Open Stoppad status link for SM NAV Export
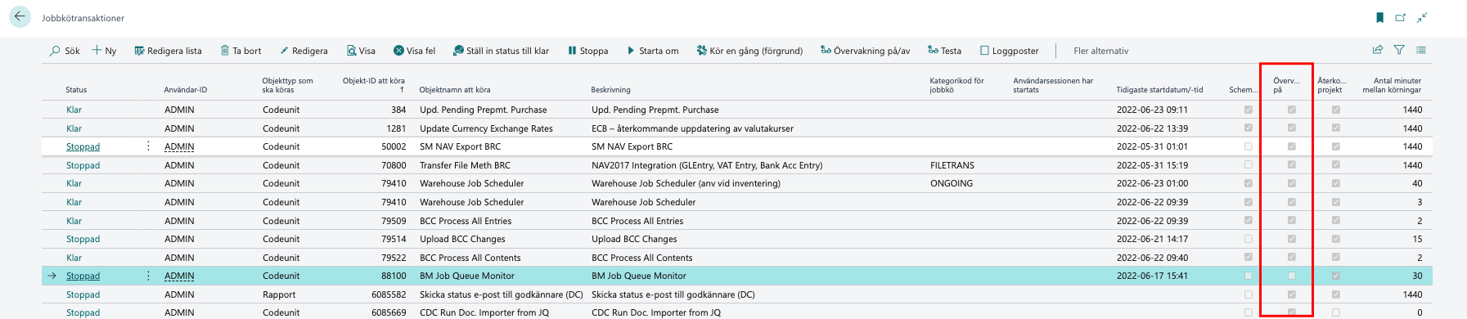This screenshot has height=319, width=1467. tap(83, 146)
